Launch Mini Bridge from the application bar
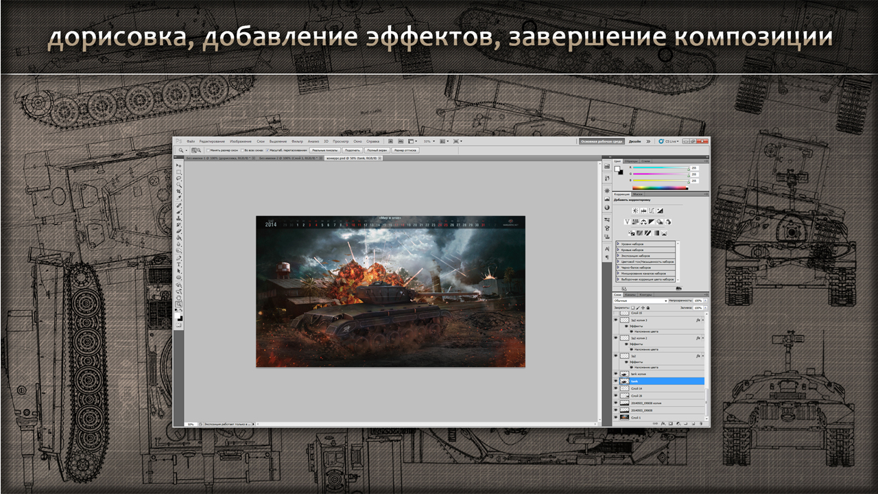 click(401, 141)
